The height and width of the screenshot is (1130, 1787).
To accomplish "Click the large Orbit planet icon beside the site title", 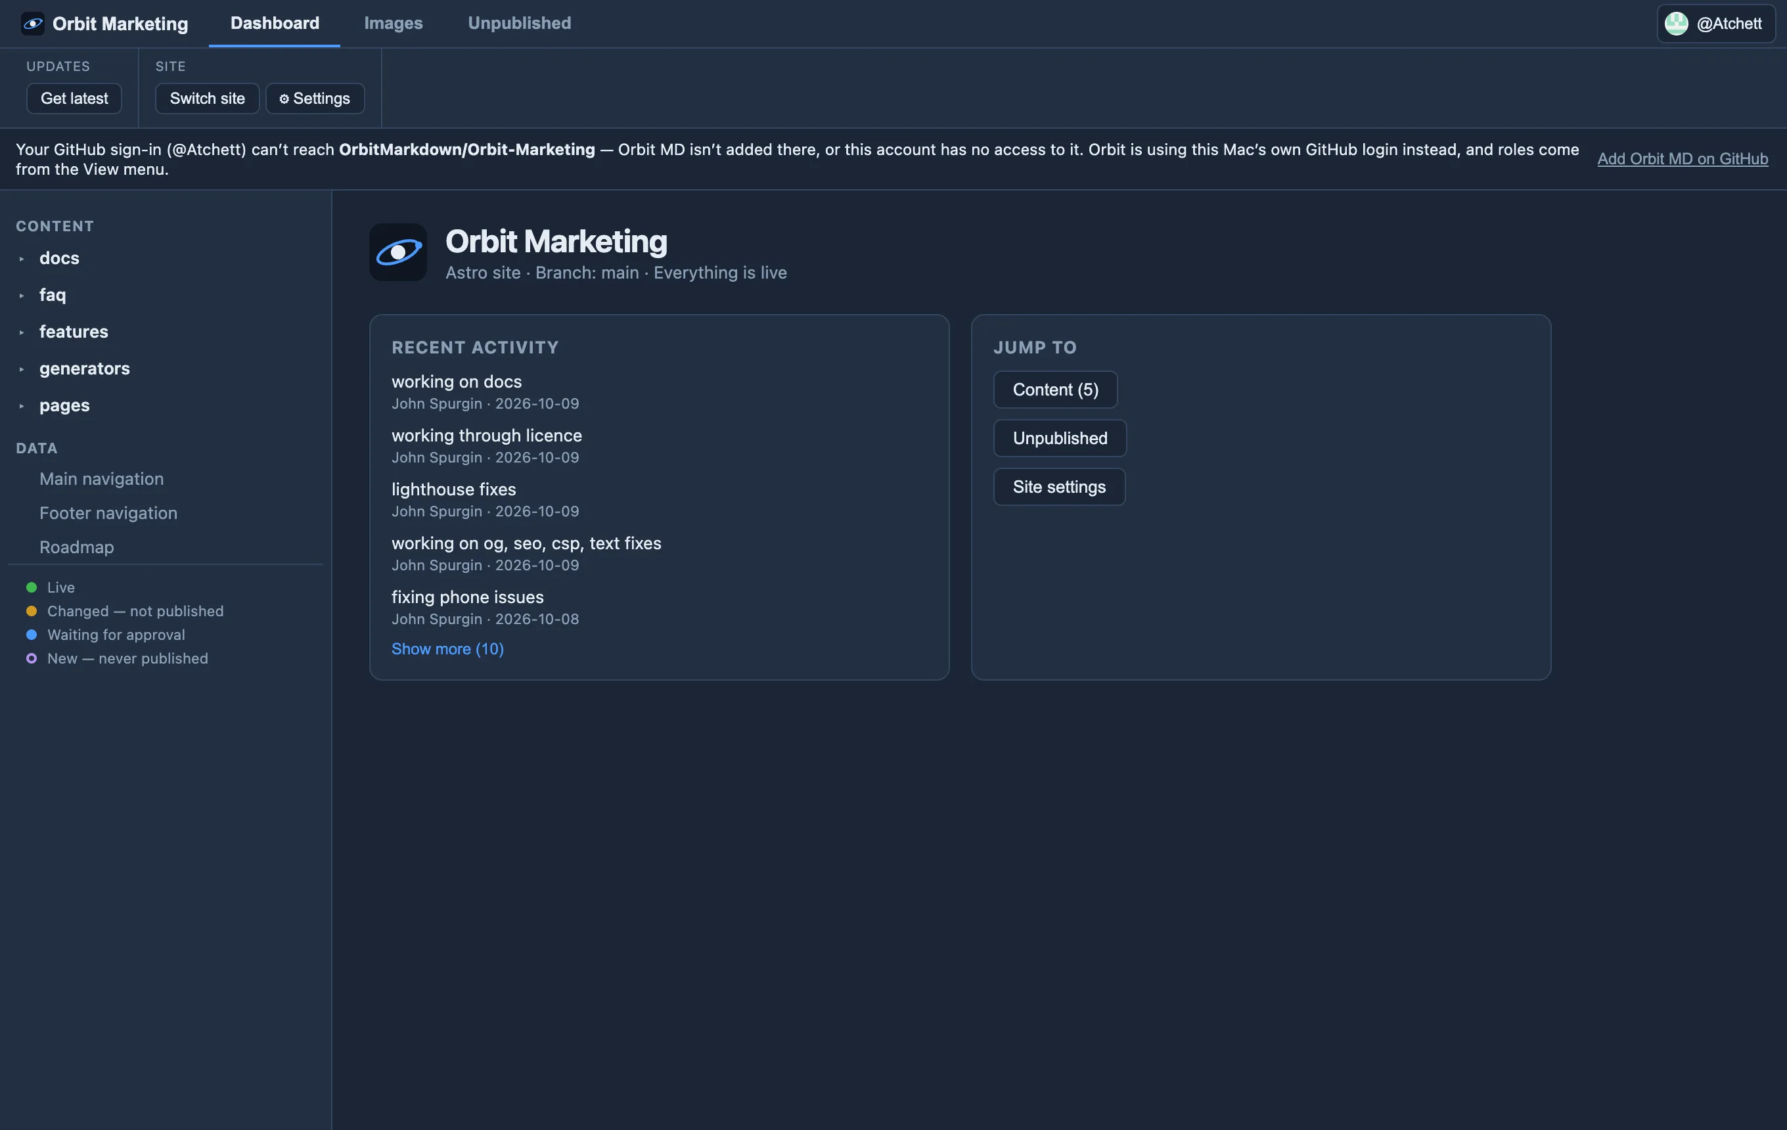I will [x=397, y=252].
